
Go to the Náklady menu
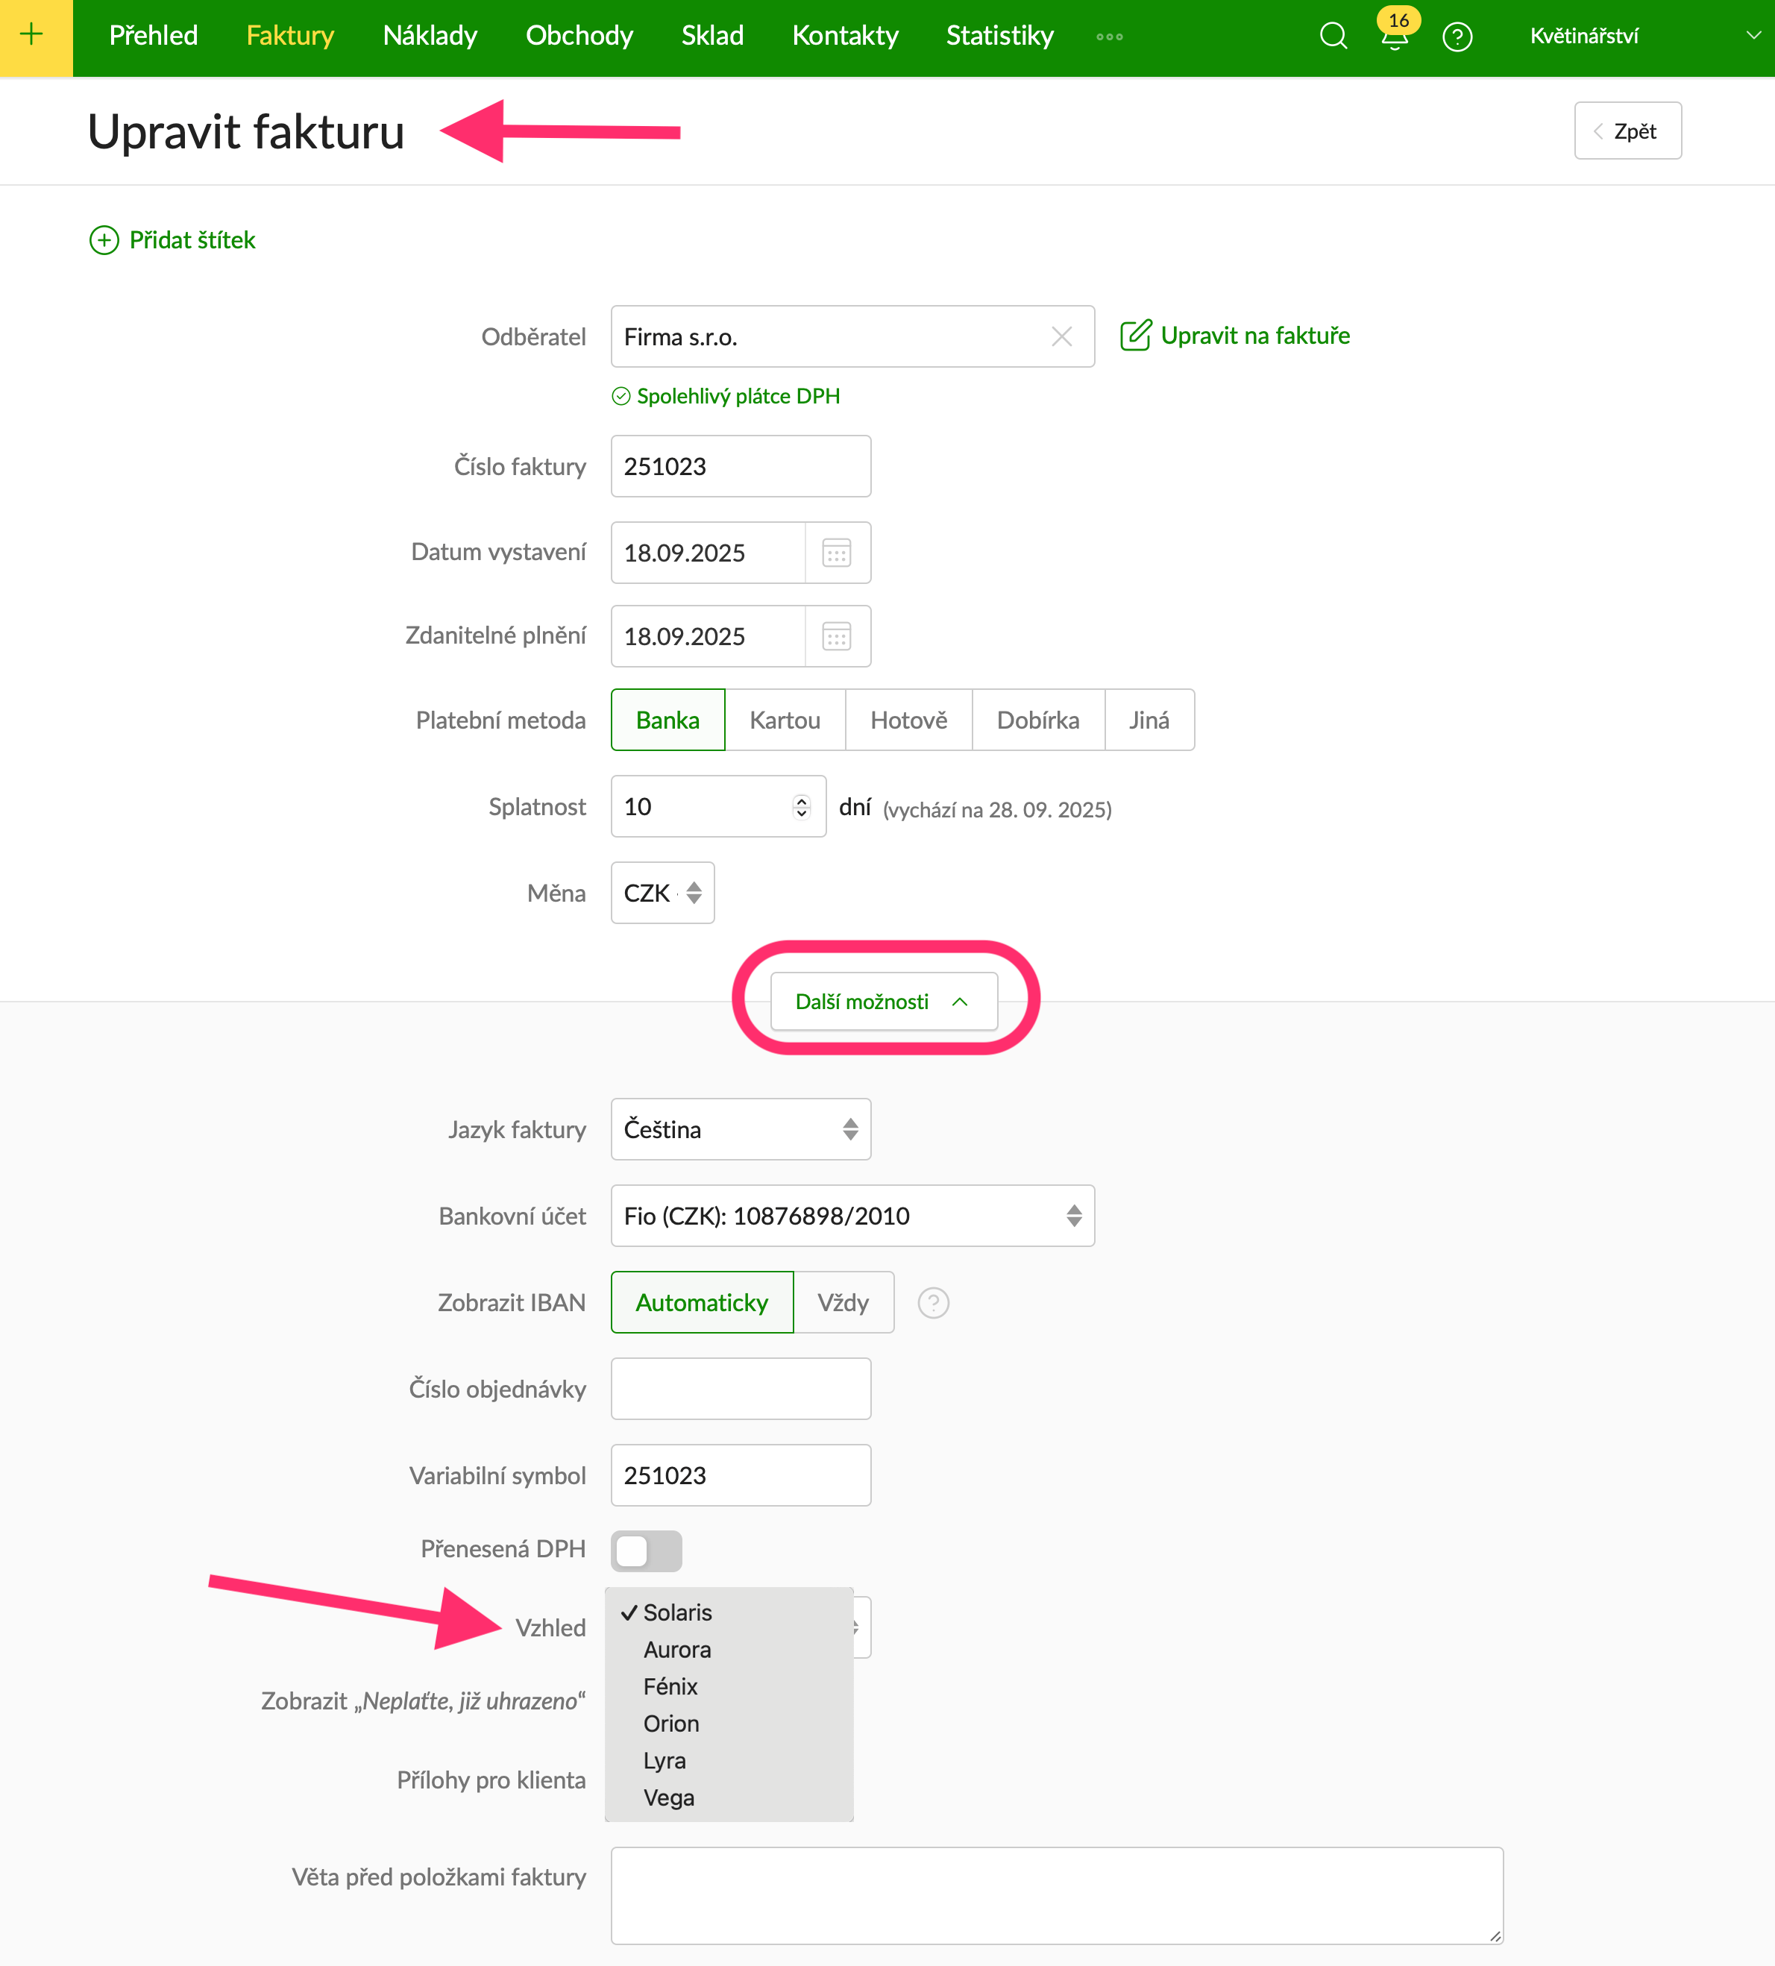coord(430,36)
